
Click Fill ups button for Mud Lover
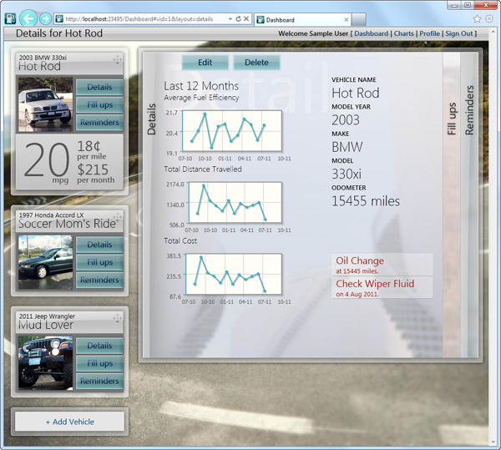(x=99, y=363)
